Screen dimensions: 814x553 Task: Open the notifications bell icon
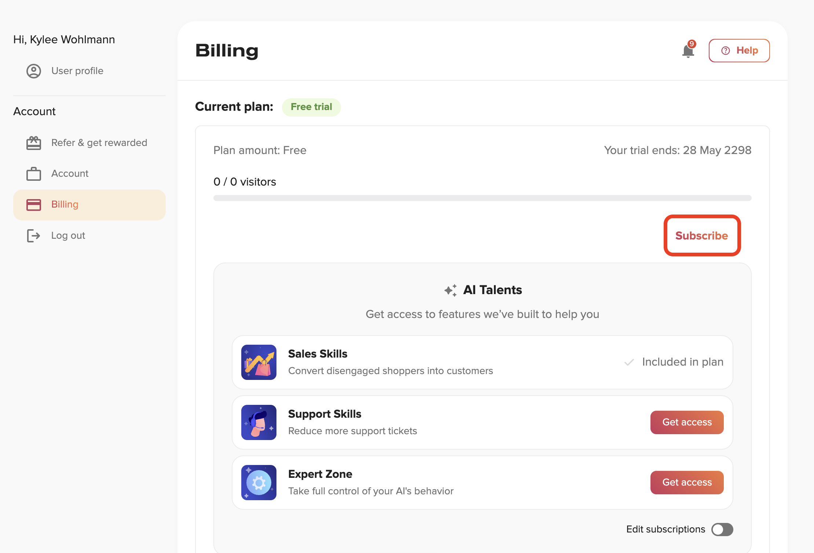coord(688,50)
